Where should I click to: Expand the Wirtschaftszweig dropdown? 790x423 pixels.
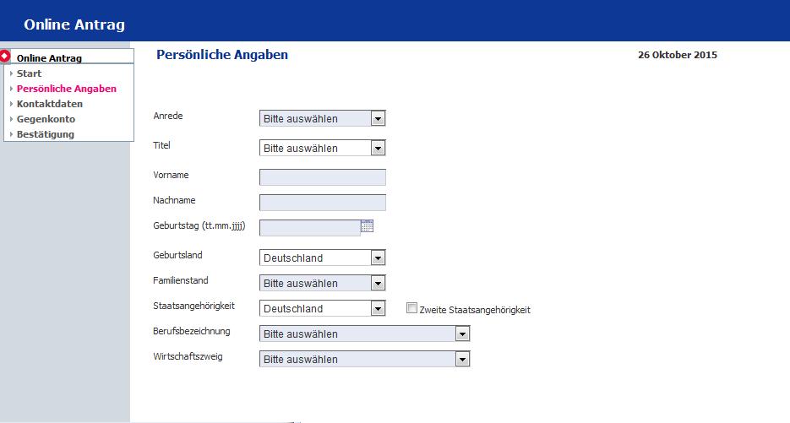click(x=365, y=359)
